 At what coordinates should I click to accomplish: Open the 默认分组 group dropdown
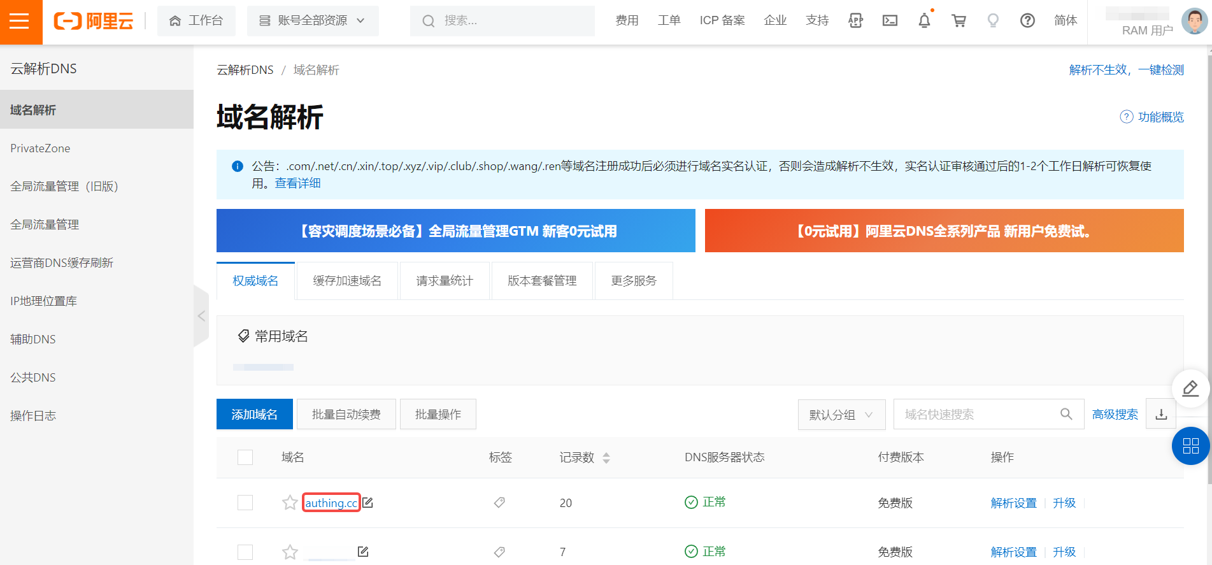coord(841,415)
